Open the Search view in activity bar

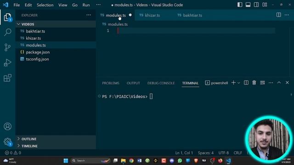[x=7, y=32]
